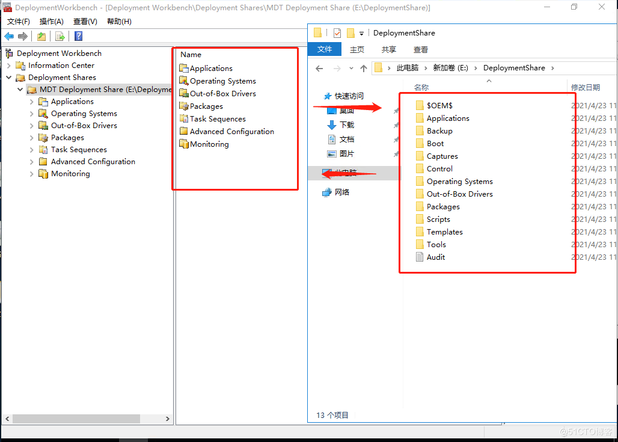Switch to 主页 tab in Explorer
618x442 pixels.
pyautogui.click(x=357, y=50)
